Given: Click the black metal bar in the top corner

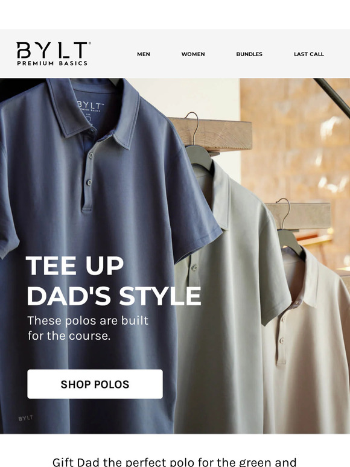Looking at the screenshot, I should point(333,96).
